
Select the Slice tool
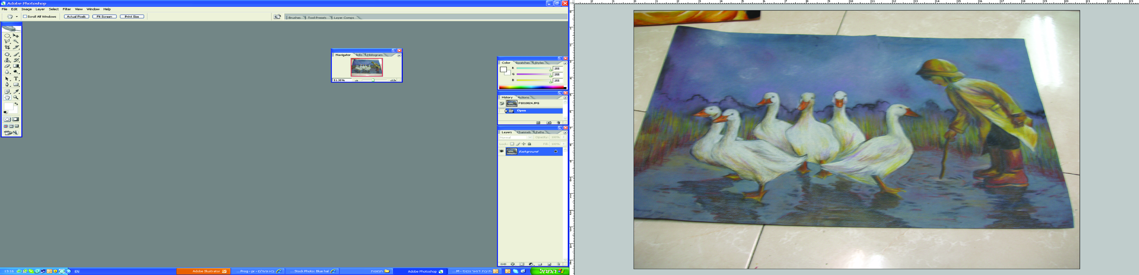(16, 47)
